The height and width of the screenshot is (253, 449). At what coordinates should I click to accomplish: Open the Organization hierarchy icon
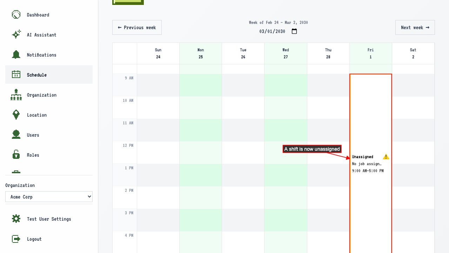coord(16,95)
